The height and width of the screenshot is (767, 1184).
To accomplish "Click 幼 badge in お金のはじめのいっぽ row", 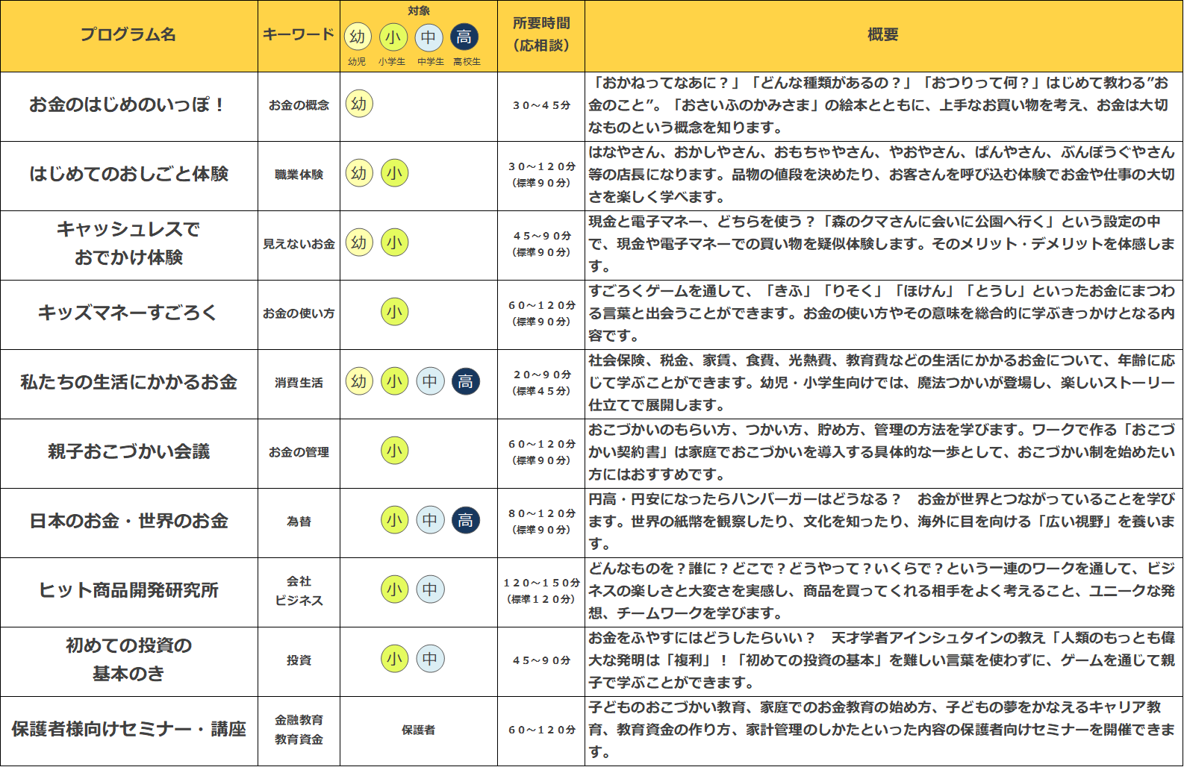I will pos(359,104).
